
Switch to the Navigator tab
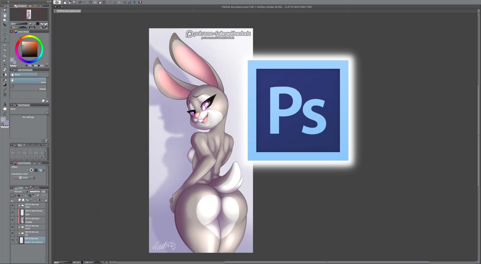21,6
